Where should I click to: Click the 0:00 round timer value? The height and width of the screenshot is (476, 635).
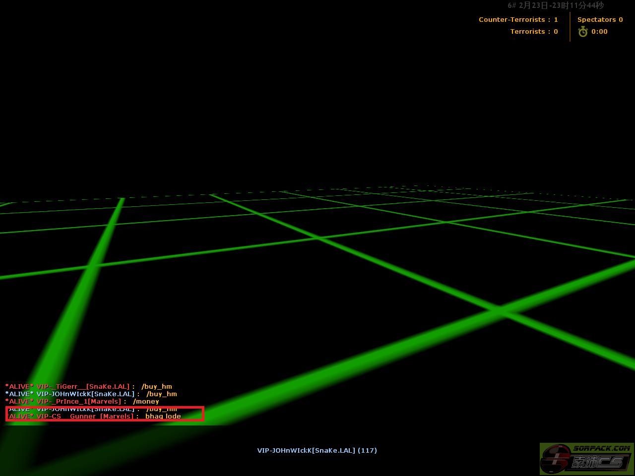599,32
